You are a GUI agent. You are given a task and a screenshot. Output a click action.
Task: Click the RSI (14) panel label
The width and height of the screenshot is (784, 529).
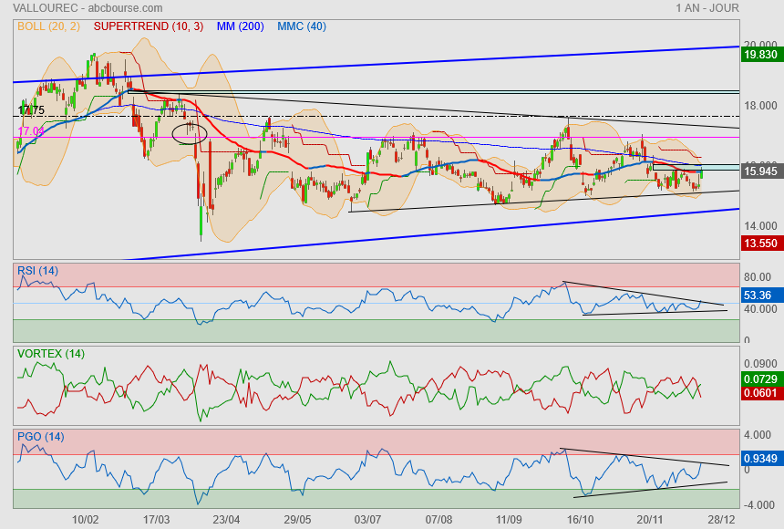click(38, 270)
